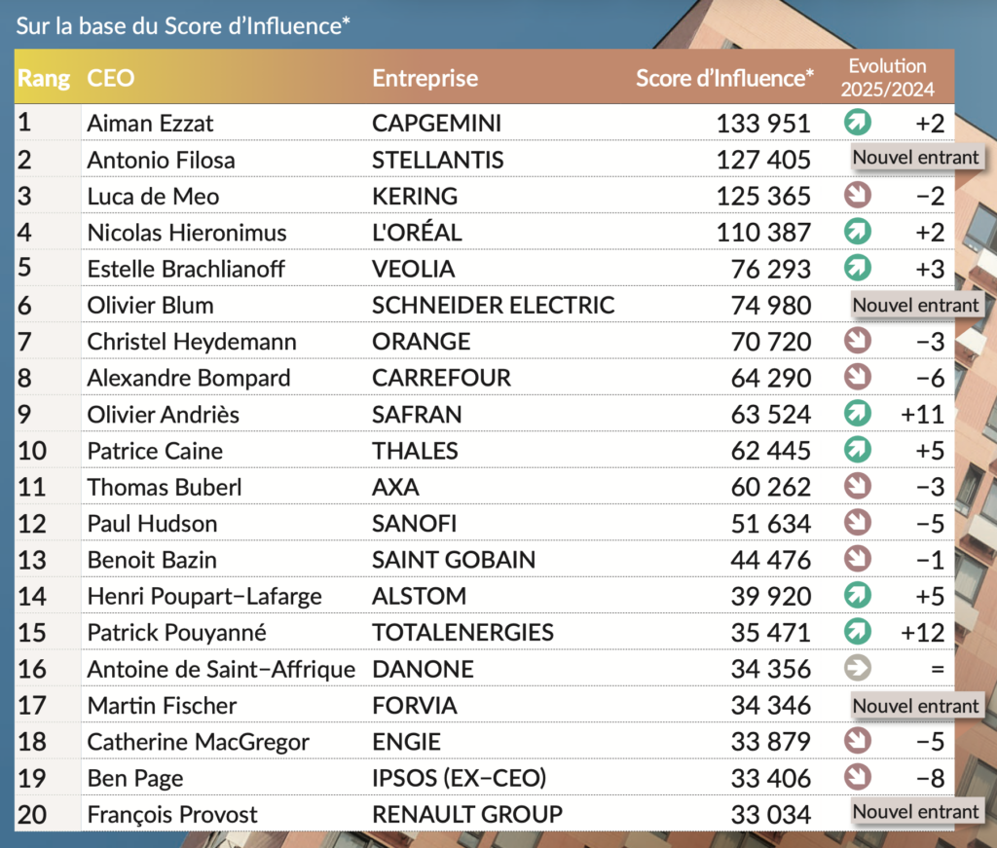Click the green up arrow for Thales
The image size is (997, 848).
coord(857,450)
